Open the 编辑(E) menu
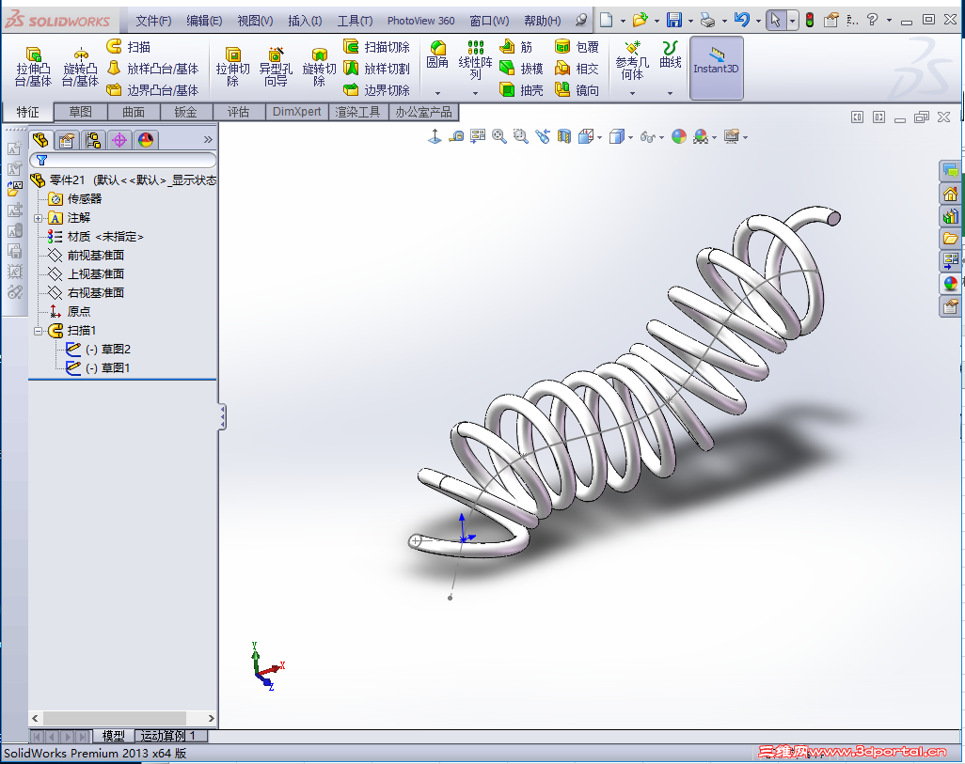This screenshot has width=965, height=764. tap(204, 21)
